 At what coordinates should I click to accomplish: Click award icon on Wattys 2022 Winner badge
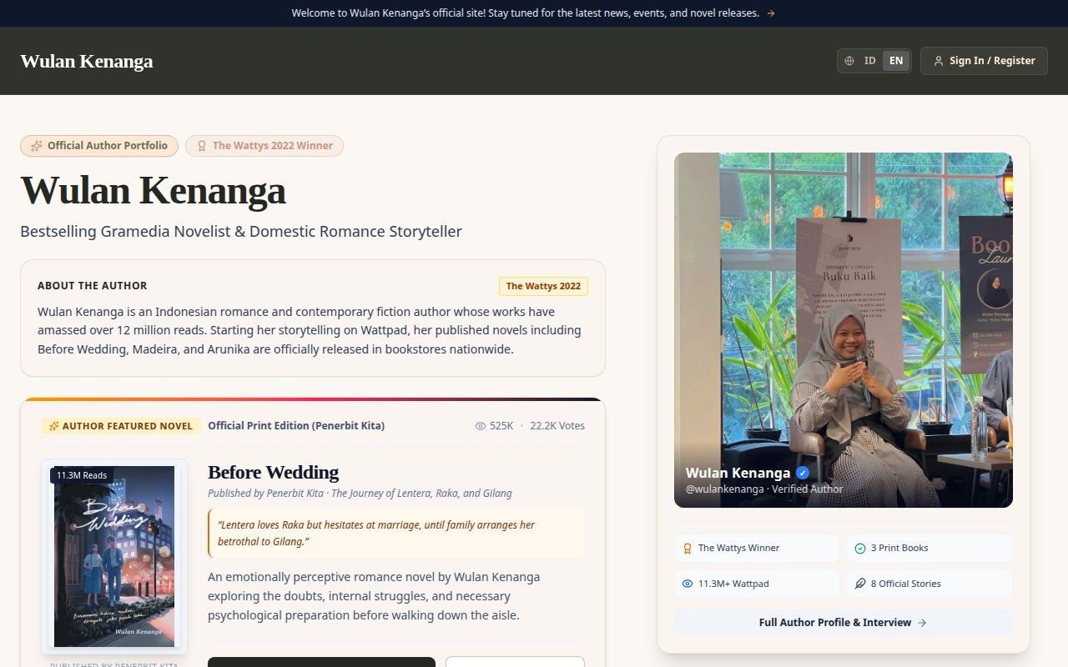pyautogui.click(x=201, y=146)
